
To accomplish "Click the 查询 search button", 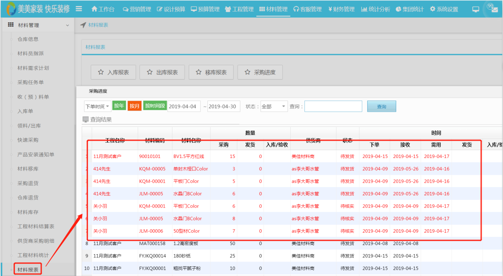I will [x=381, y=106].
